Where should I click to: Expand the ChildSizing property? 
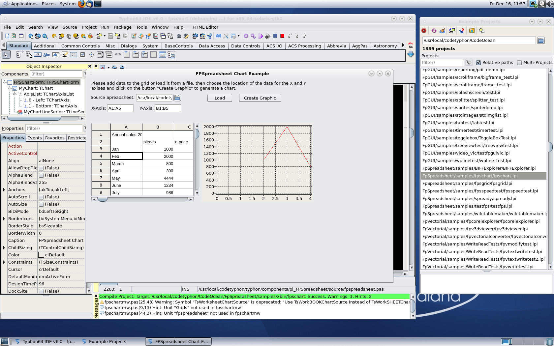[4, 248]
